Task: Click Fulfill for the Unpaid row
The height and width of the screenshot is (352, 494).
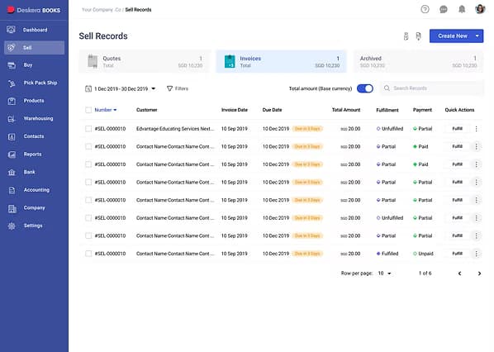Action: 457,254
